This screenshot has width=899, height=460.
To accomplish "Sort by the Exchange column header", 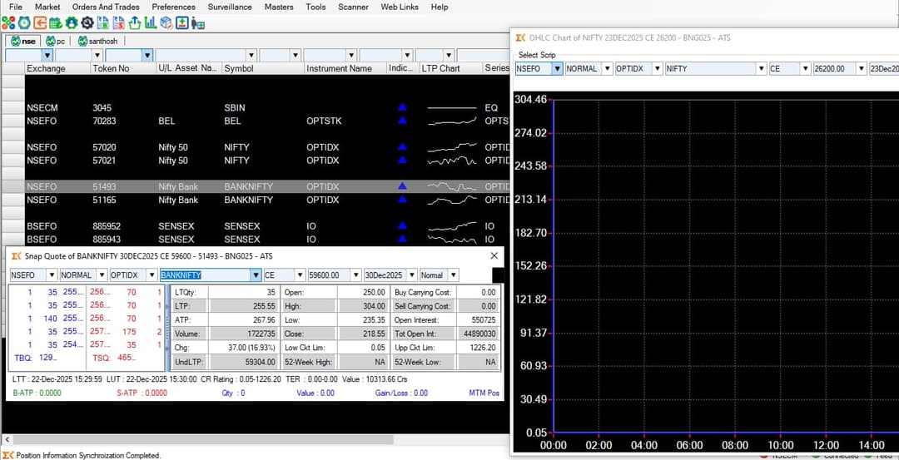I will (58, 68).
